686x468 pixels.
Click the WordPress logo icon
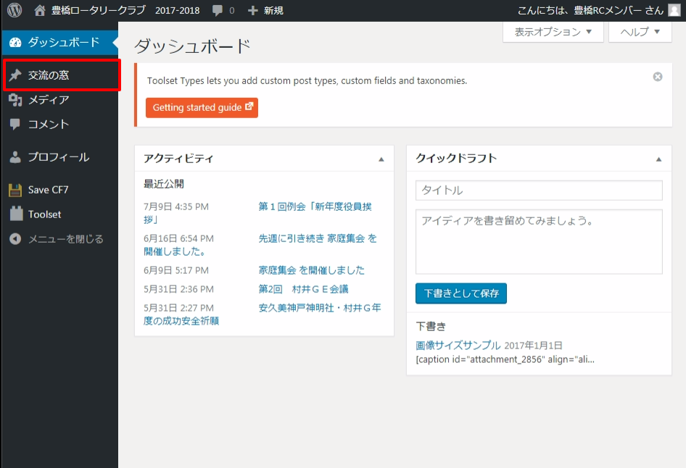pyautogui.click(x=15, y=10)
